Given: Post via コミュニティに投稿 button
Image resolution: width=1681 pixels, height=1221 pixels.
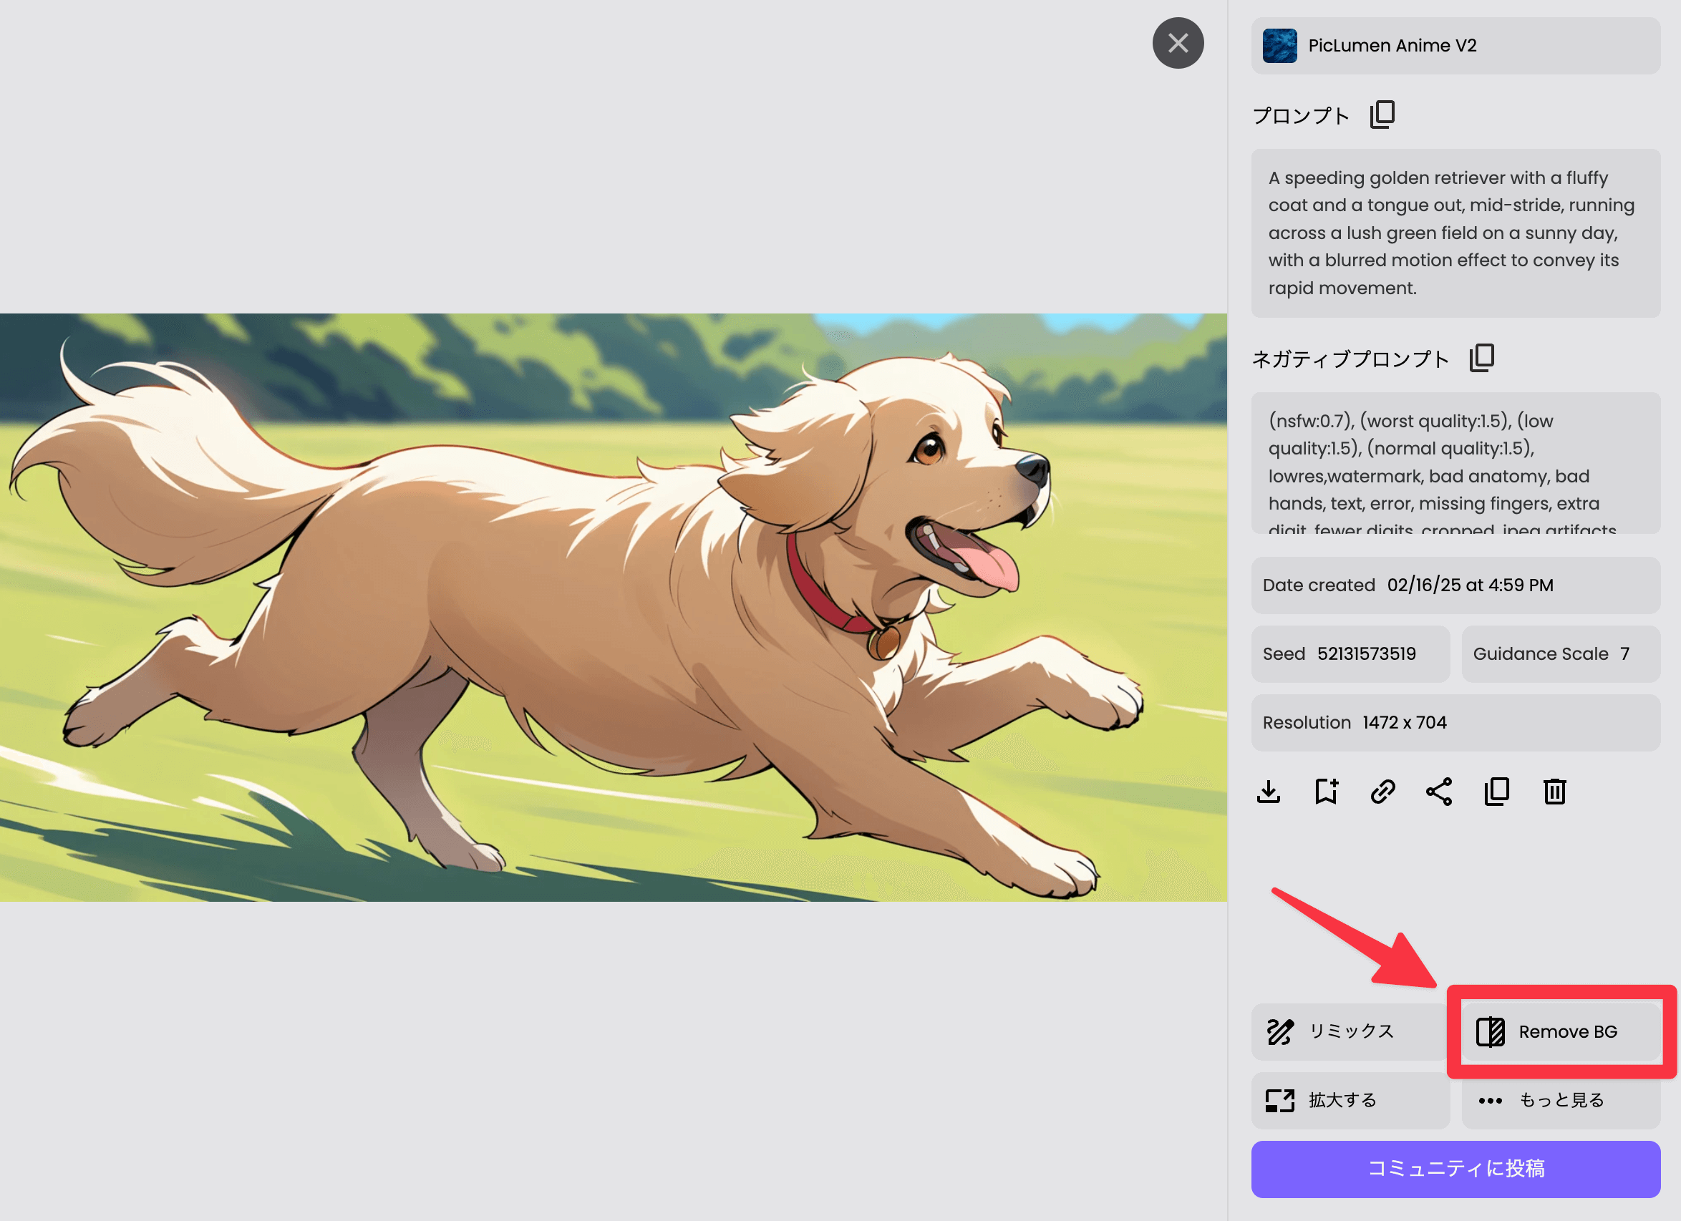Looking at the screenshot, I should (x=1455, y=1169).
